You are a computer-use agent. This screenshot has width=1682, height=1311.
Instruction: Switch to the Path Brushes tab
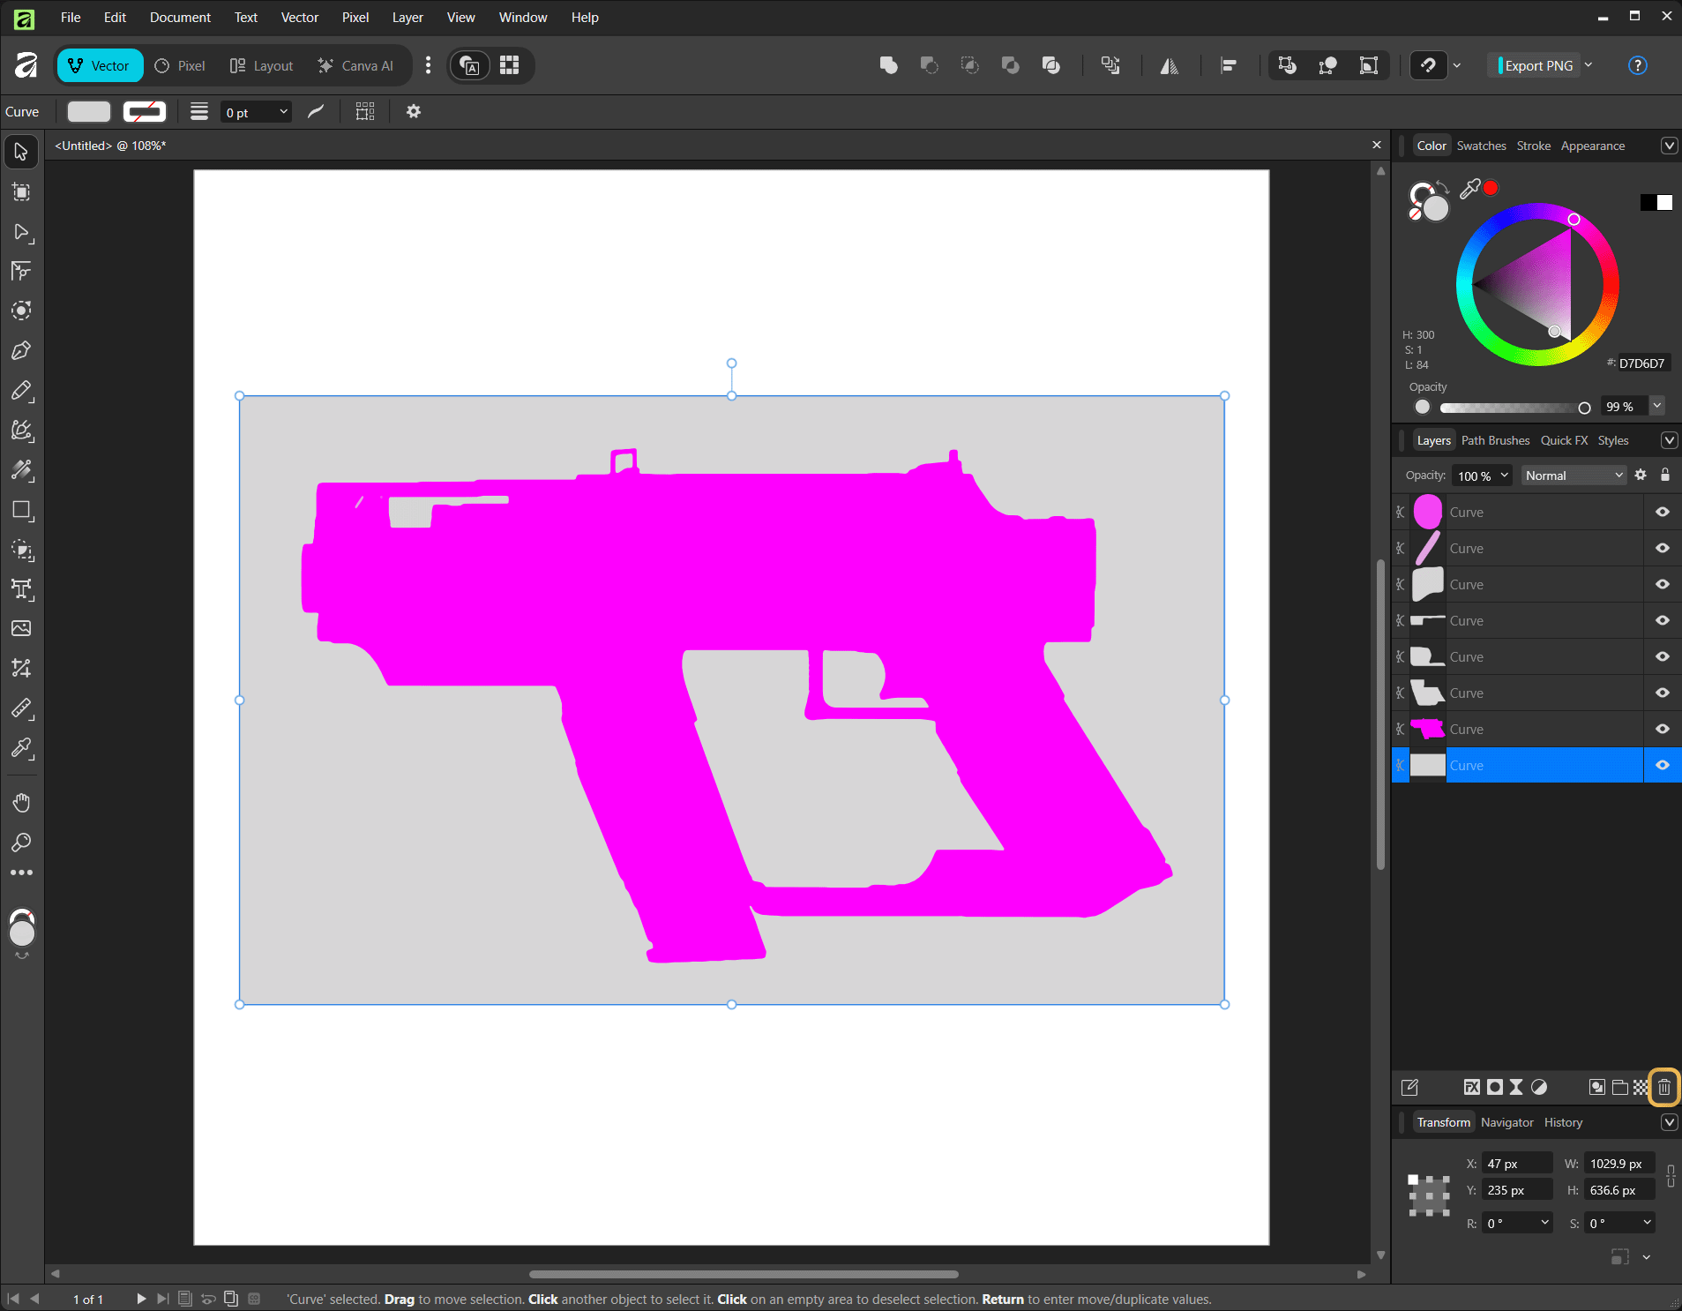point(1495,440)
